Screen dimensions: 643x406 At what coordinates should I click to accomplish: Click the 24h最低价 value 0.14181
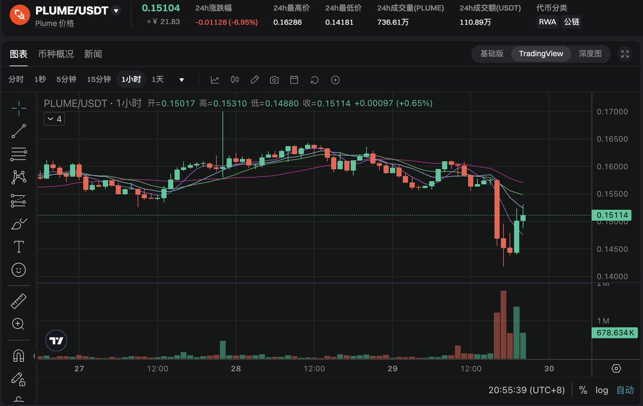(339, 22)
